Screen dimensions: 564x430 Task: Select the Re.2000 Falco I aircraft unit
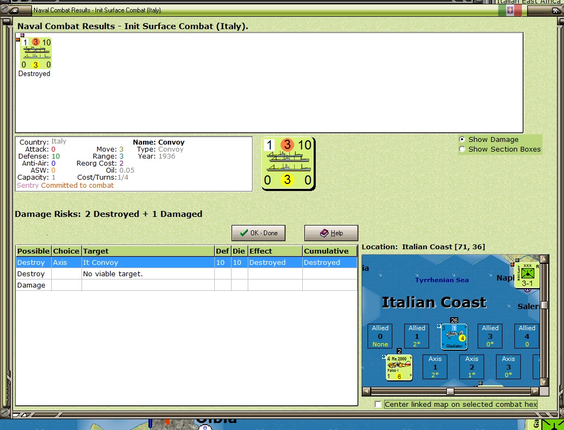(x=399, y=367)
